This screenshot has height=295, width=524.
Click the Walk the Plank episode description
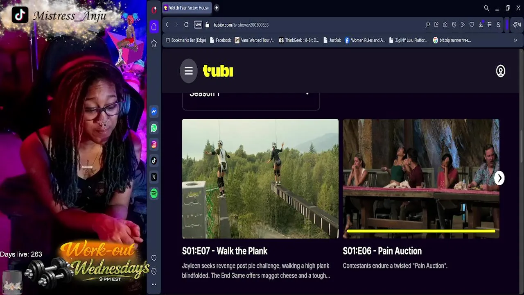pos(256,271)
